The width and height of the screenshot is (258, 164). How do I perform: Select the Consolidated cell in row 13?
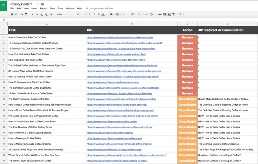pyautogui.click(x=187, y=99)
